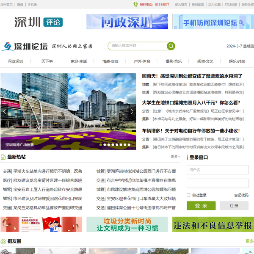Click the 最新热帖 section icon

coord(3,157)
